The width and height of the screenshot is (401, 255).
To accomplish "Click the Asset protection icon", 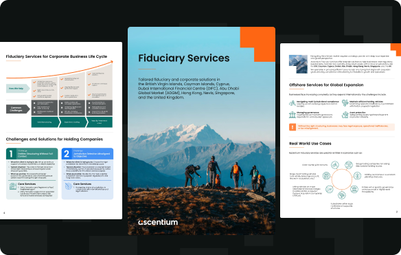I will click(345, 115).
